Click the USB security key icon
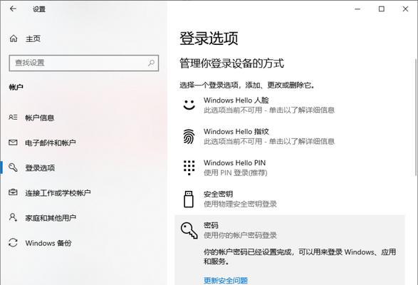 pyautogui.click(x=189, y=199)
